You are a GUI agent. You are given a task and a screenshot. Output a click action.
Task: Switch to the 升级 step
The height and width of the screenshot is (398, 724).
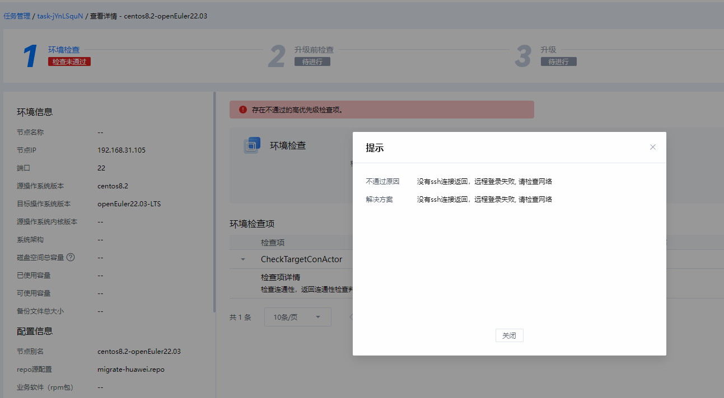[548, 50]
